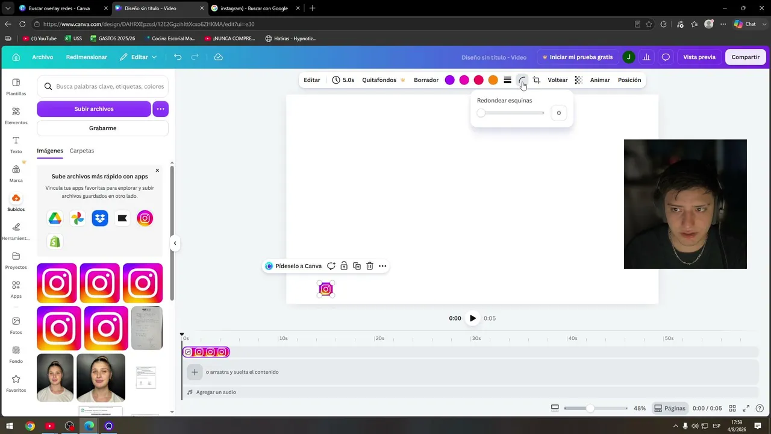Open the Apps sidebar panel
Viewport: 771px width, 434px height.
16,289
